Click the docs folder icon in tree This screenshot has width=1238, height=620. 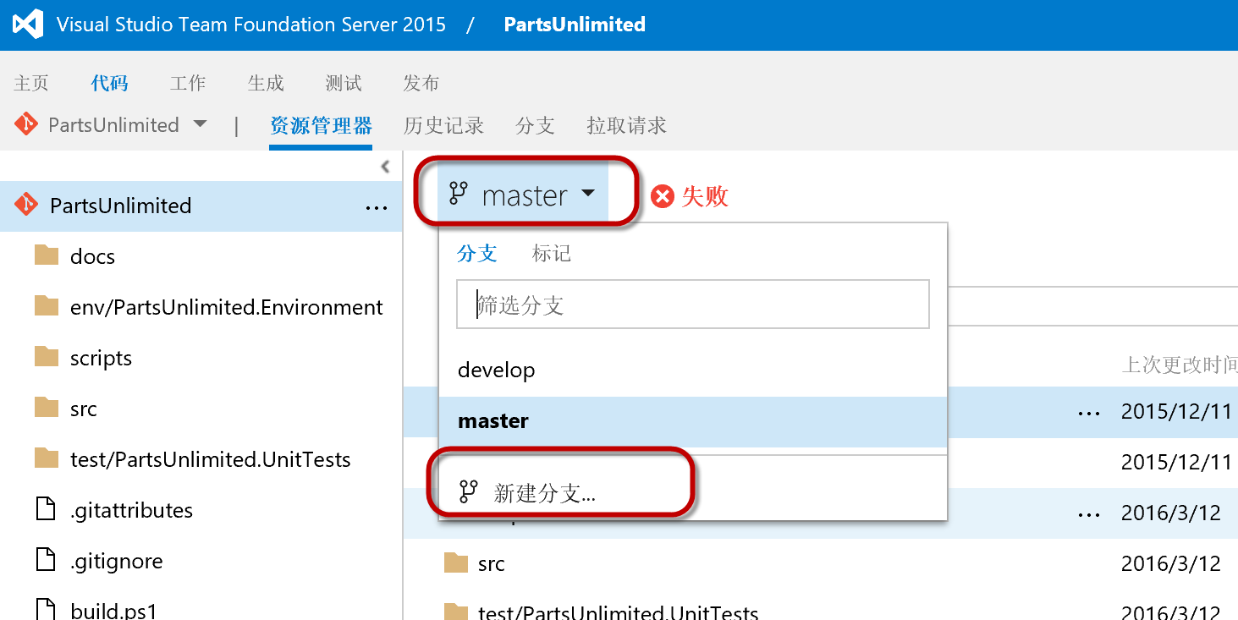coord(47,255)
